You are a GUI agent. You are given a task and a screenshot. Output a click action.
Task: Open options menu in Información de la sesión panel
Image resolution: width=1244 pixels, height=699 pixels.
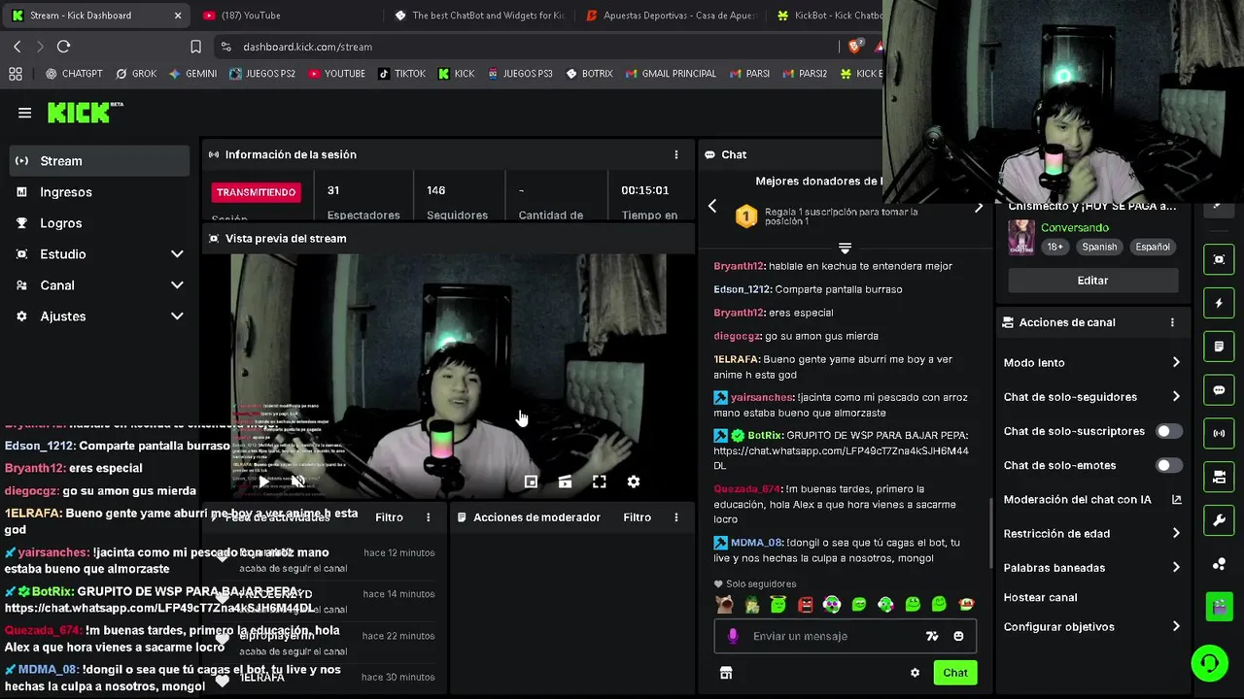tap(676, 154)
